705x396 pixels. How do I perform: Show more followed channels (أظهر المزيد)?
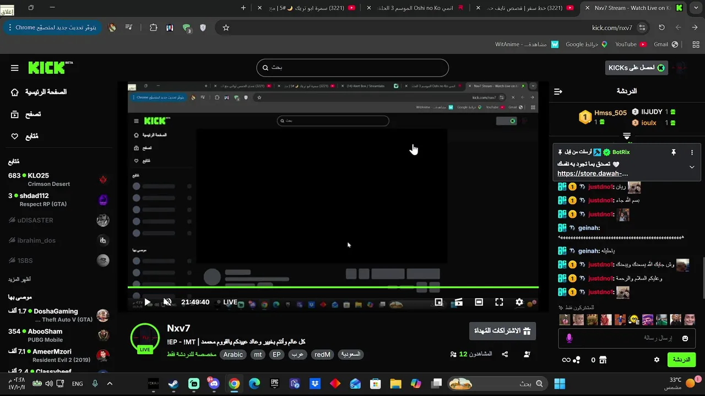[x=19, y=279]
